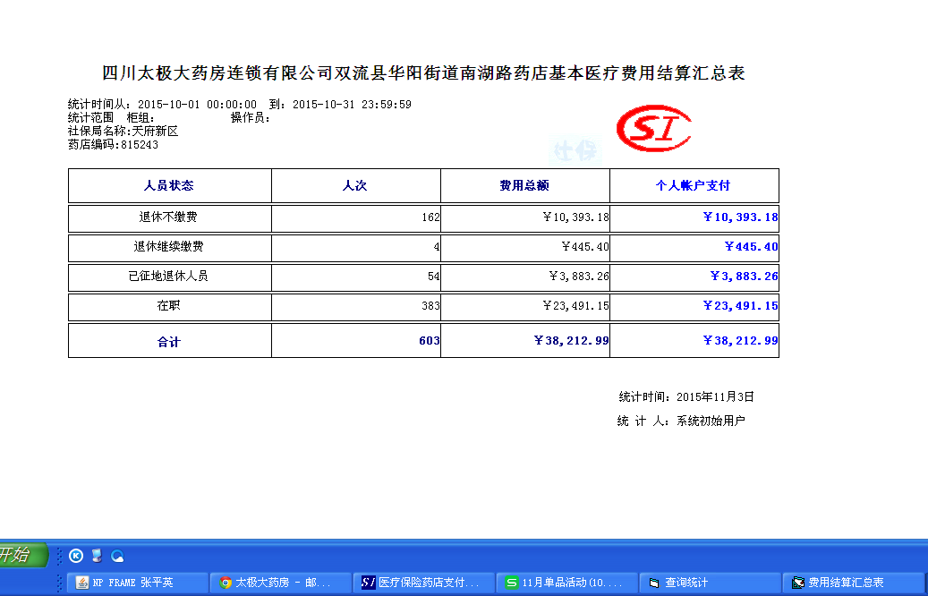Click the 个人帐户支付 column header
This screenshot has height=596, width=928.
(693, 186)
